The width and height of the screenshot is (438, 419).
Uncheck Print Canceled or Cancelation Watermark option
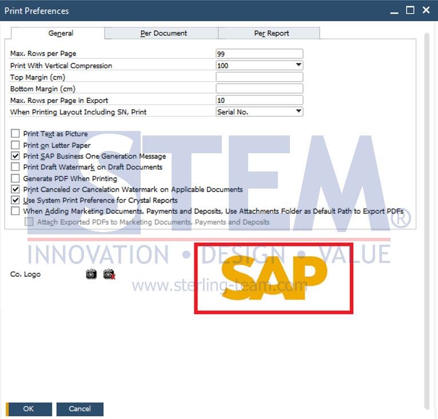point(15,189)
